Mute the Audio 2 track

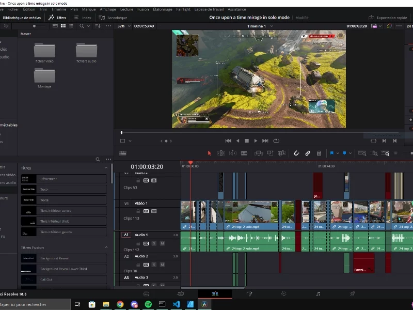point(162,265)
